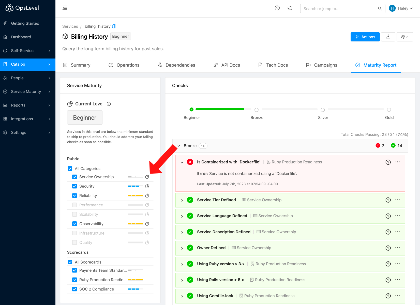This screenshot has width=420, height=305.
Task: Click the download button icon
Action: [x=388, y=37]
